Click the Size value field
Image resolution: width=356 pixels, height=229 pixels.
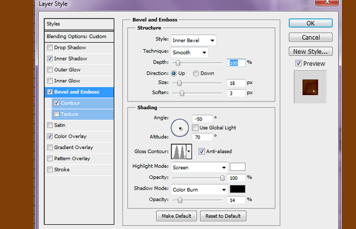click(236, 83)
